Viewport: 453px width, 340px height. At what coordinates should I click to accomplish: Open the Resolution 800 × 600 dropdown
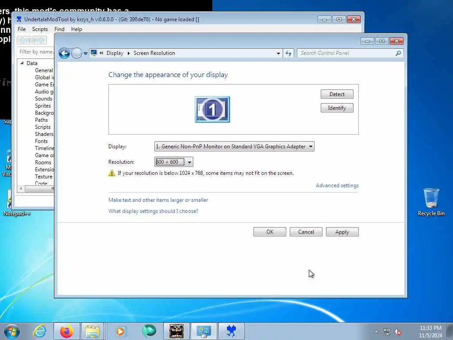173,162
